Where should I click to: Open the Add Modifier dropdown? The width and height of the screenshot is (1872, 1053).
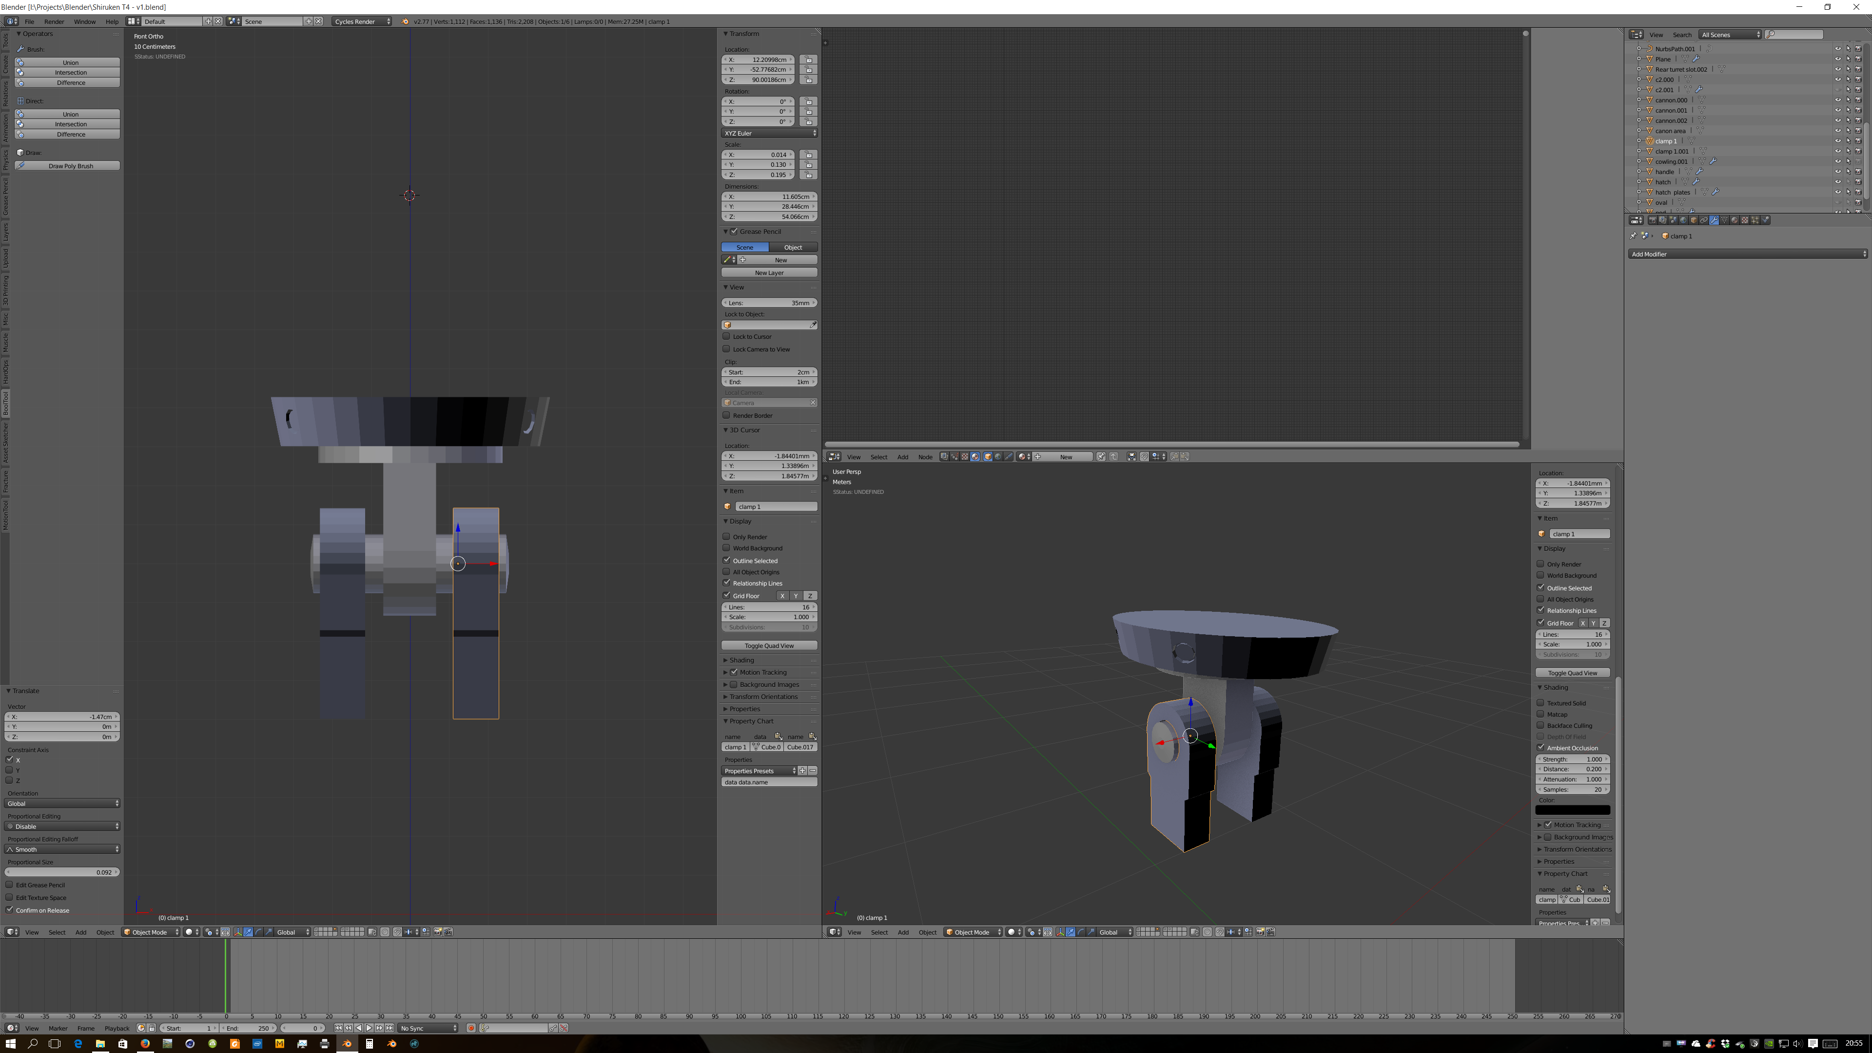point(1747,254)
